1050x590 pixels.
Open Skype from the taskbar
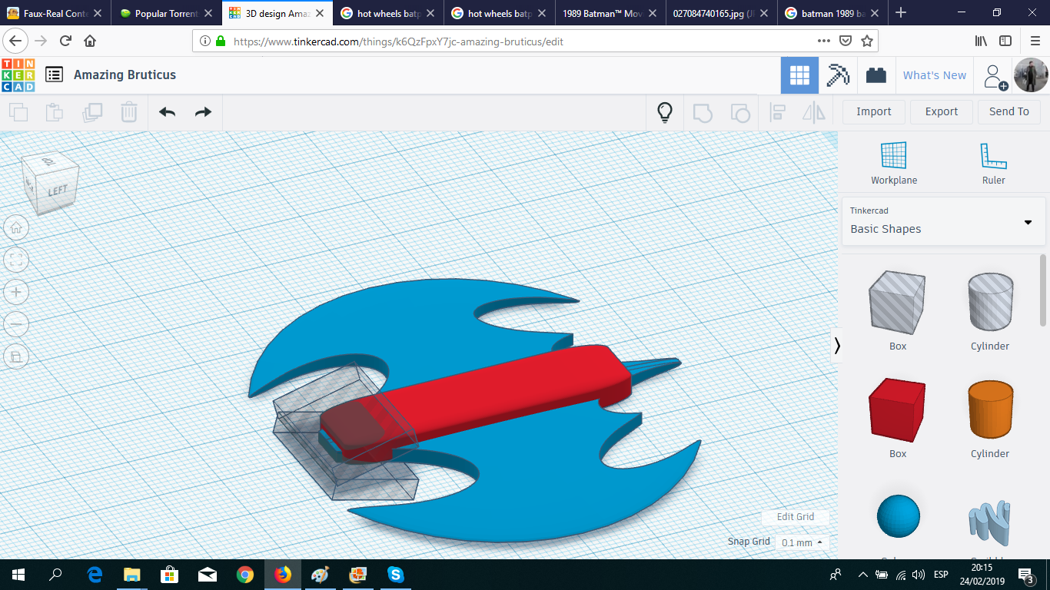tap(396, 575)
